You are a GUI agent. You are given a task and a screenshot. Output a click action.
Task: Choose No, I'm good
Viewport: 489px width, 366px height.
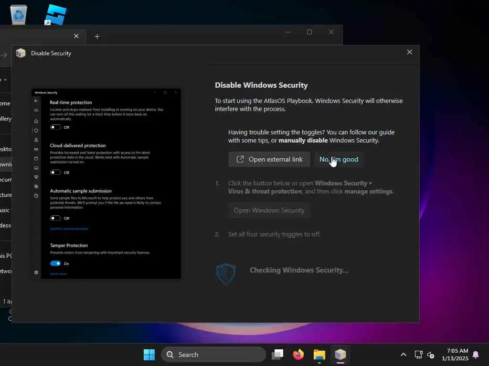(339, 159)
